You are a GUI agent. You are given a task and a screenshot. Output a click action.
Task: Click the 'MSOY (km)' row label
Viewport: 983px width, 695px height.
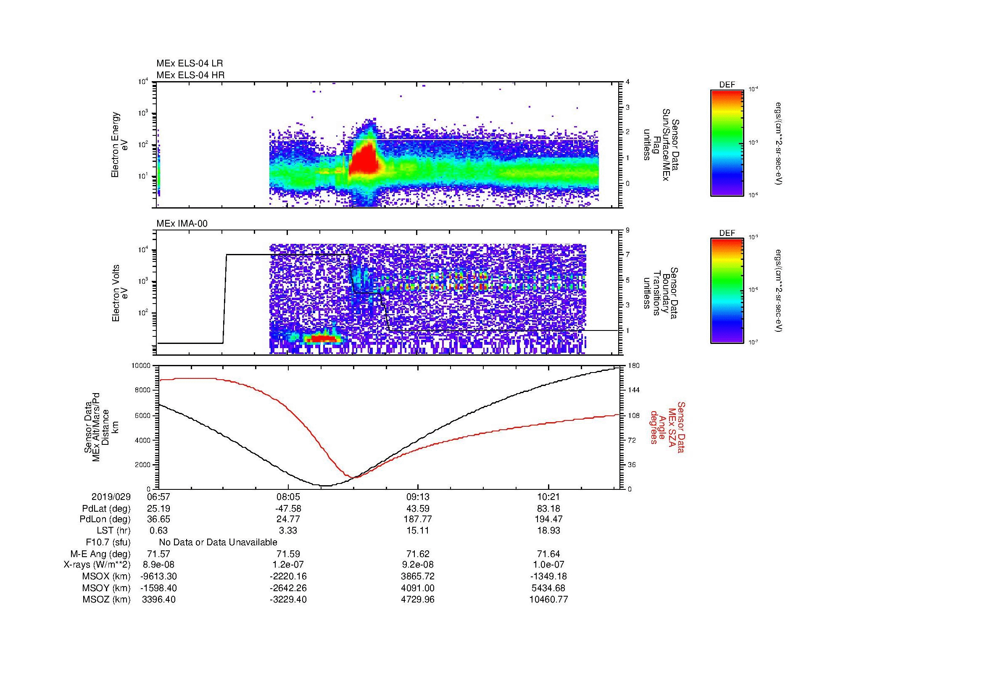pyautogui.click(x=107, y=588)
